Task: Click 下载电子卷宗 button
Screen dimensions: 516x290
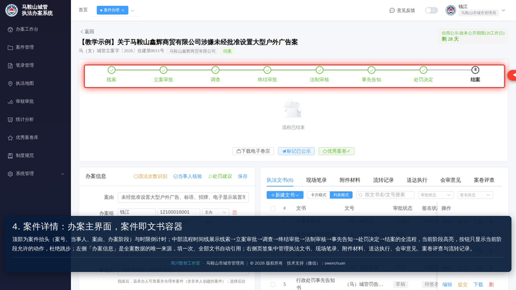Action: click(253, 151)
